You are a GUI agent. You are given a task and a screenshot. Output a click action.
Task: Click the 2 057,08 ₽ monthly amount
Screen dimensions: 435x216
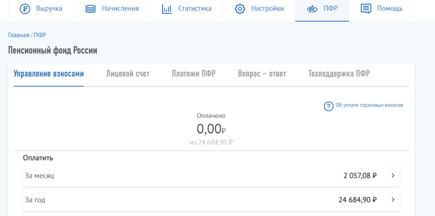click(x=360, y=175)
